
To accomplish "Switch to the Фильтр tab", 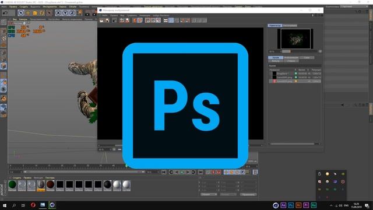I will [276, 61].
